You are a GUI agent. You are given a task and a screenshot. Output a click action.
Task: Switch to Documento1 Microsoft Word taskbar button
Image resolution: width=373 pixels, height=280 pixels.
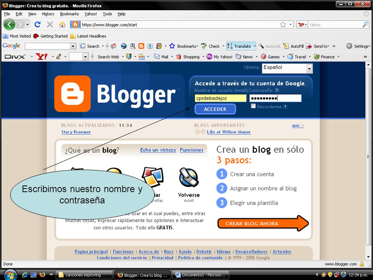(x=200, y=275)
